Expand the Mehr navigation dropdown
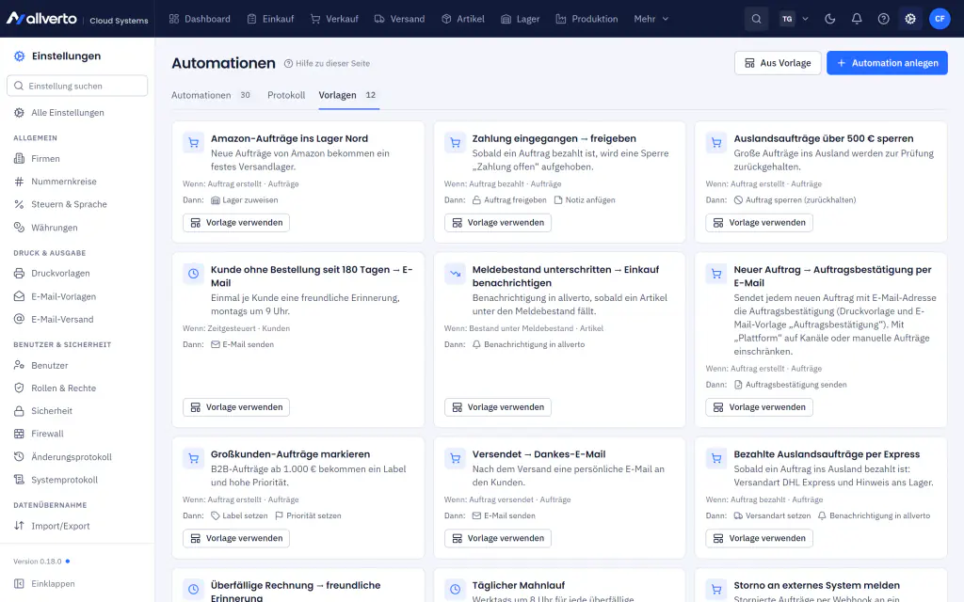964x602 pixels. (651, 19)
